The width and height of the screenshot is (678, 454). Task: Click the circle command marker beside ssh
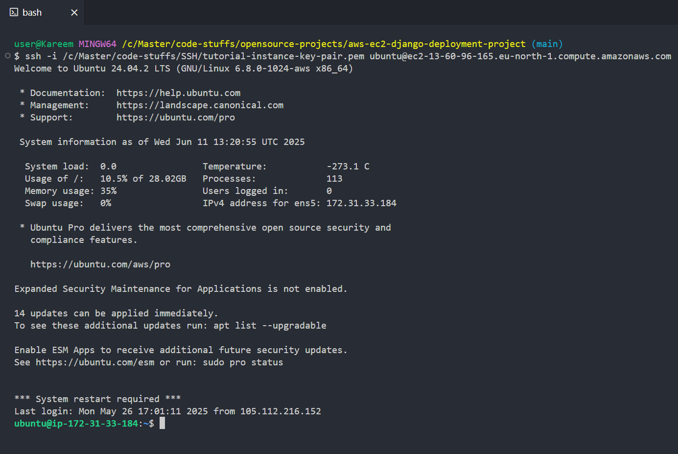(8, 56)
